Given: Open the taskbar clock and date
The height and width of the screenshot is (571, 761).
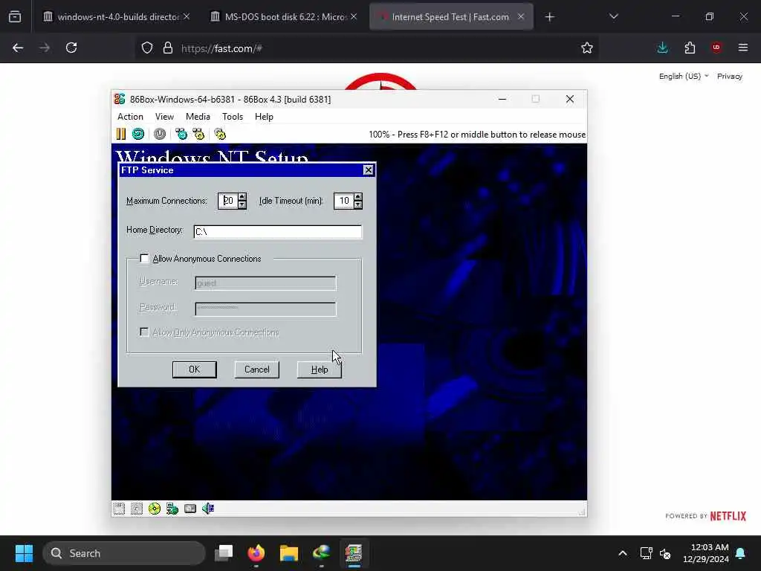Looking at the screenshot, I should pos(706,553).
